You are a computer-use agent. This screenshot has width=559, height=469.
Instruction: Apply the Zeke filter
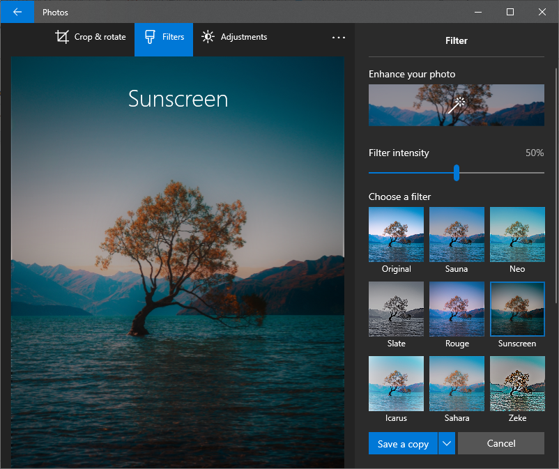point(517,383)
